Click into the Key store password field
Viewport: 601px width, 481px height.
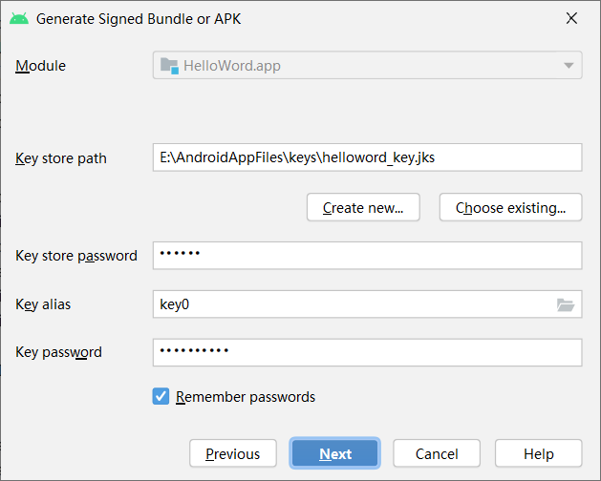367,256
